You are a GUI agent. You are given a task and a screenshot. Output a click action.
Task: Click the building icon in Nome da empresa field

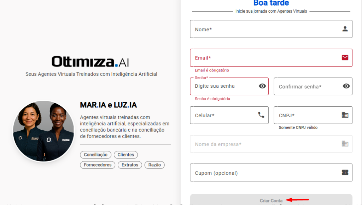(x=345, y=144)
